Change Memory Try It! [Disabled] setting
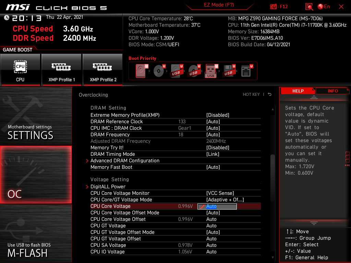The height and width of the screenshot is (263, 351). click(218, 148)
